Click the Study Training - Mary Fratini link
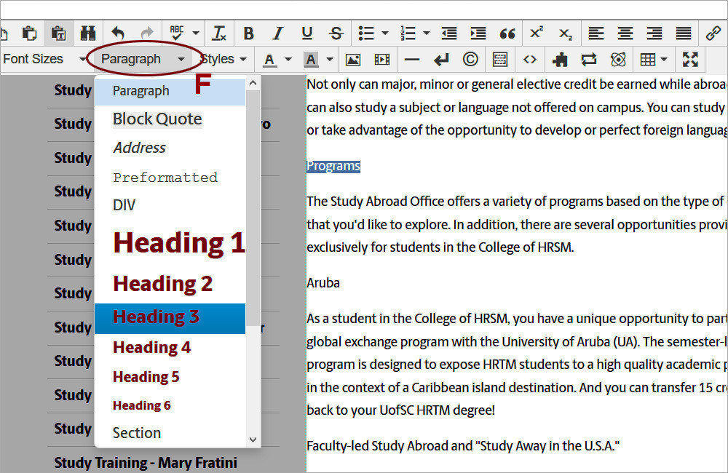This screenshot has height=473, width=728. click(145, 463)
